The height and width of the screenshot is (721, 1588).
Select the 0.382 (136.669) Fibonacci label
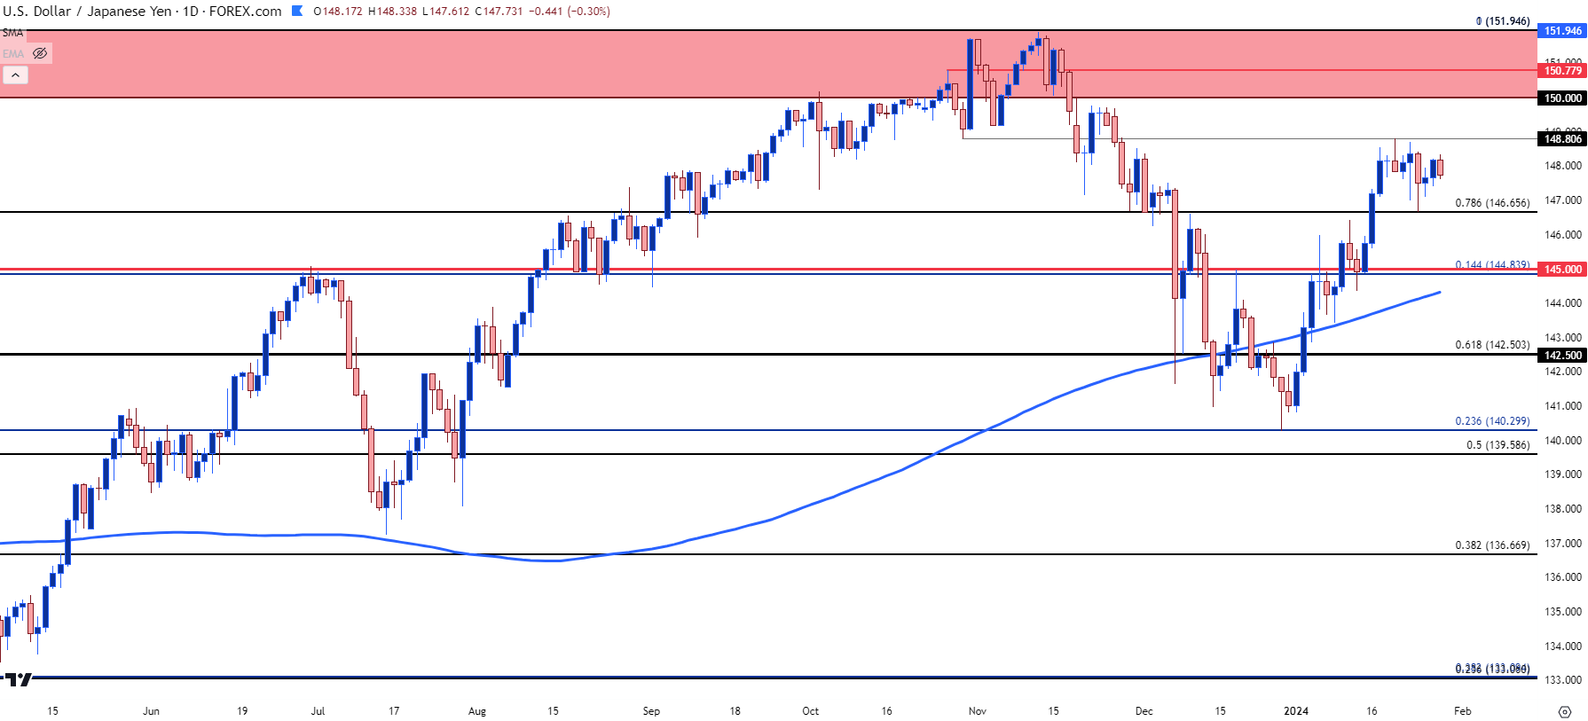tap(1492, 545)
